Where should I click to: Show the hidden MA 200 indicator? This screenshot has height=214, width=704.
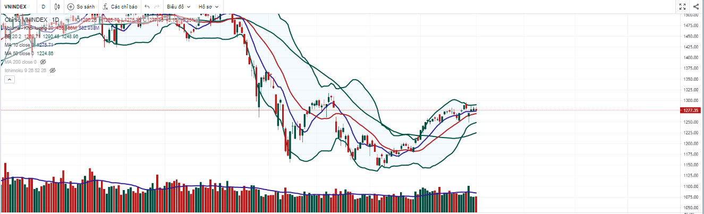point(43,62)
